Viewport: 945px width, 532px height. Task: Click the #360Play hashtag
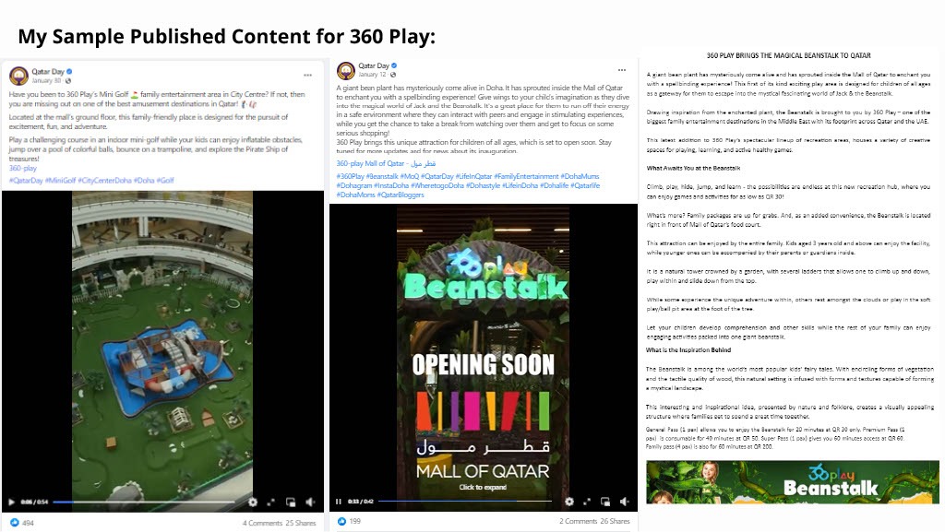point(350,176)
